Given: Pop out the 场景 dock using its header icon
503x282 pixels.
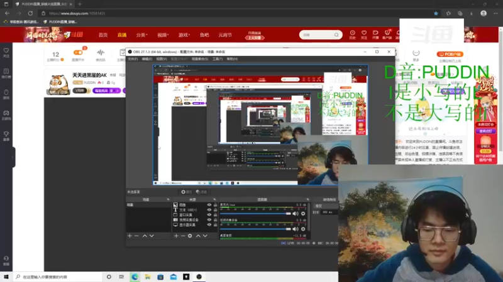Looking at the screenshot, I should (x=168, y=199).
